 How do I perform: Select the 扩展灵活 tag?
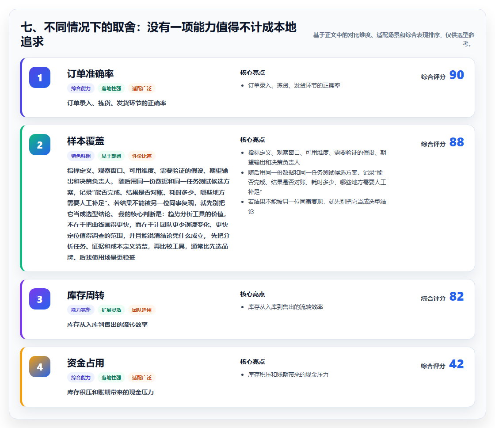pos(111,310)
